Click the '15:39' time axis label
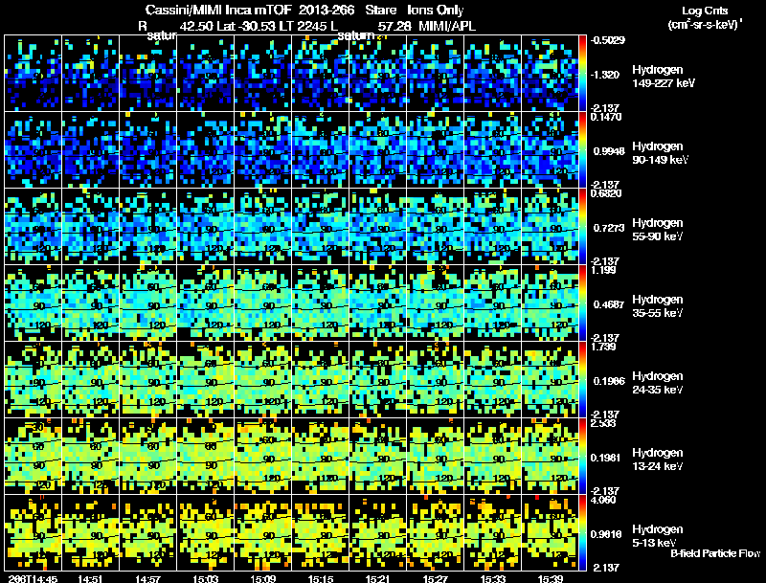Image resolution: width=766 pixels, height=583 pixels. (x=551, y=579)
